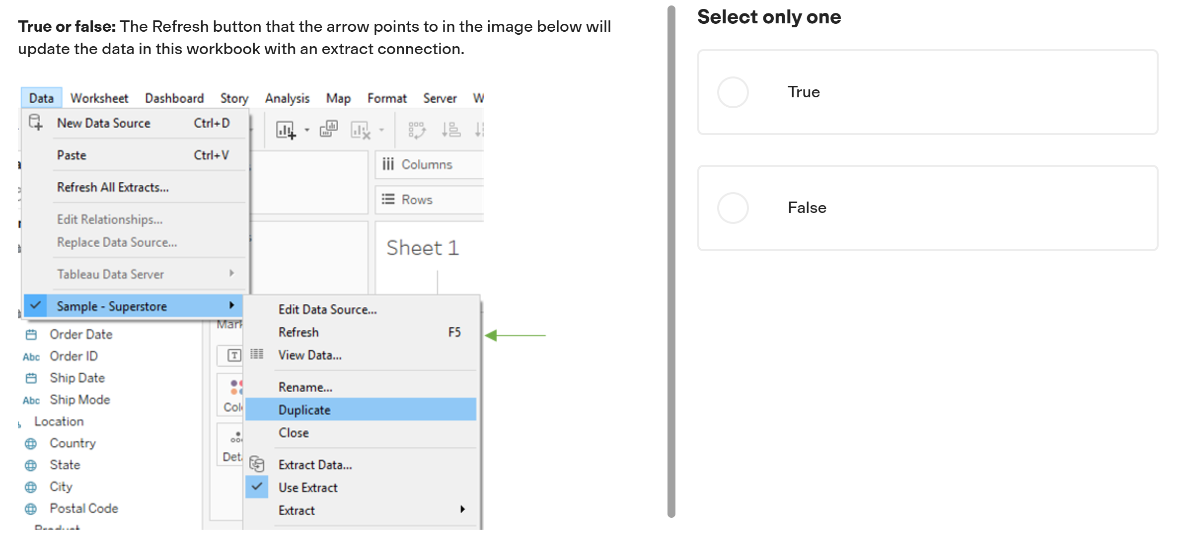Select Order ID field
Screen dimensions: 1185x558
click(74, 356)
